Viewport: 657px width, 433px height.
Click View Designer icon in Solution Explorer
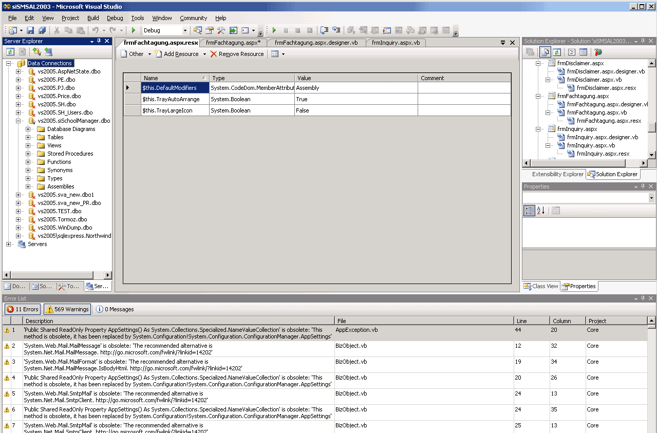click(583, 52)
